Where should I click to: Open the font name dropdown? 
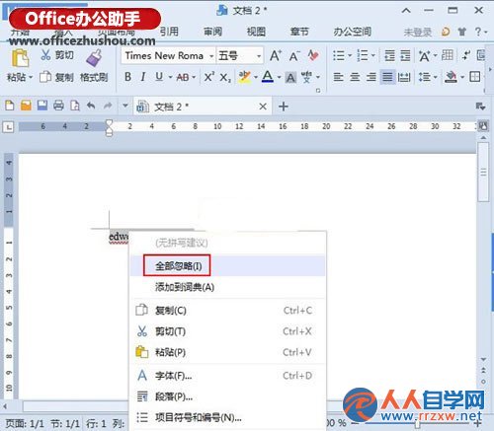coord(211,56)
